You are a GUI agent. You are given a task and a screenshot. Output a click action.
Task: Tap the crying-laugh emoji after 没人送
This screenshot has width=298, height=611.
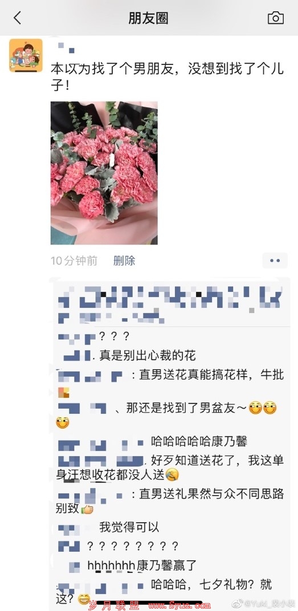pyautogui.click(x=172, y=475)
